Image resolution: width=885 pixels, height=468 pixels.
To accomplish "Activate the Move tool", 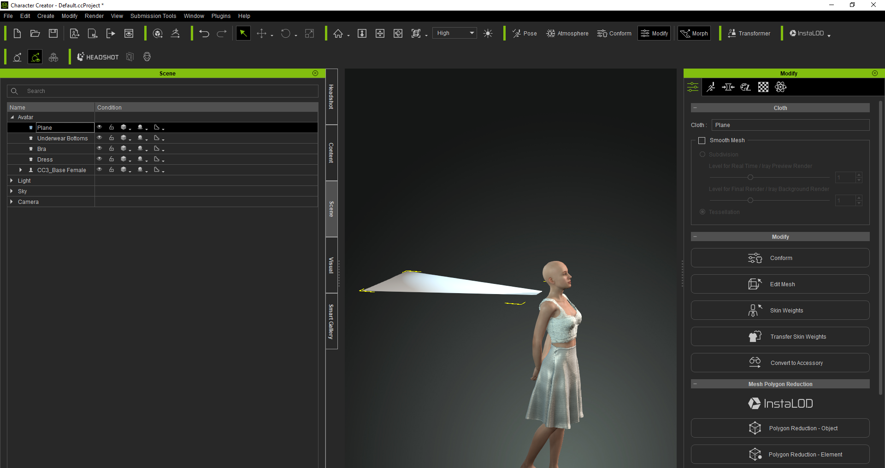I will tap(262, 34).
